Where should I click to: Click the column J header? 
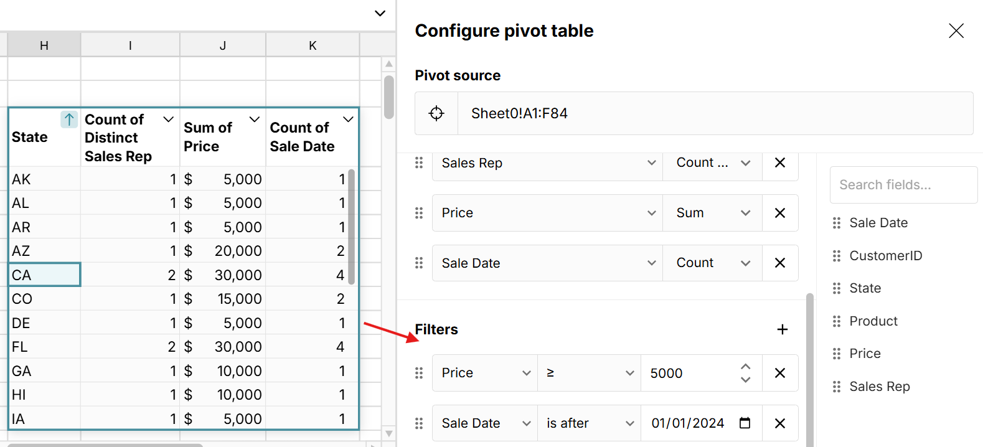coord(223,45)
